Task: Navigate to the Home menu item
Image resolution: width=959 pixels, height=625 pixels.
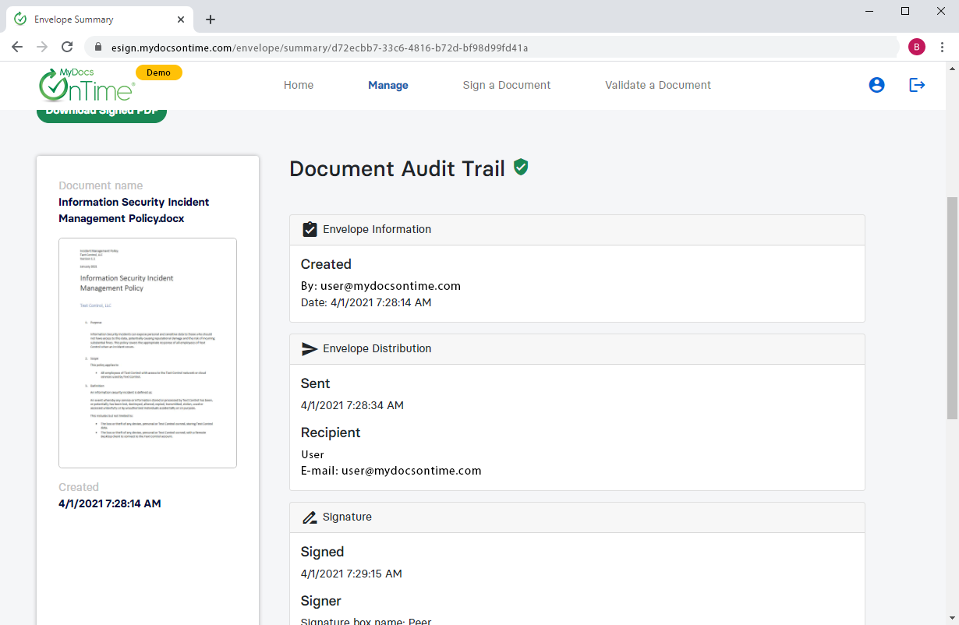Action: tap(298, 85)
